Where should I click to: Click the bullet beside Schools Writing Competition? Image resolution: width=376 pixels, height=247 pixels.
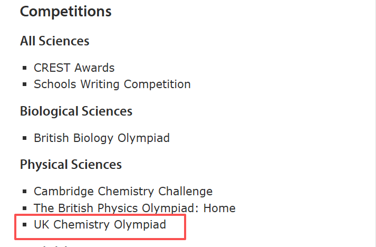click(x=24, y=84)
